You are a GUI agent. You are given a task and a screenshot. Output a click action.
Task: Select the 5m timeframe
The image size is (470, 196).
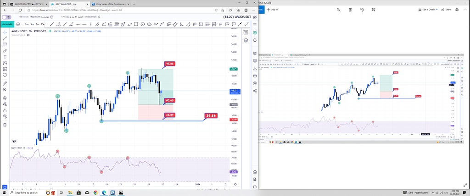[x=37, y=24]
